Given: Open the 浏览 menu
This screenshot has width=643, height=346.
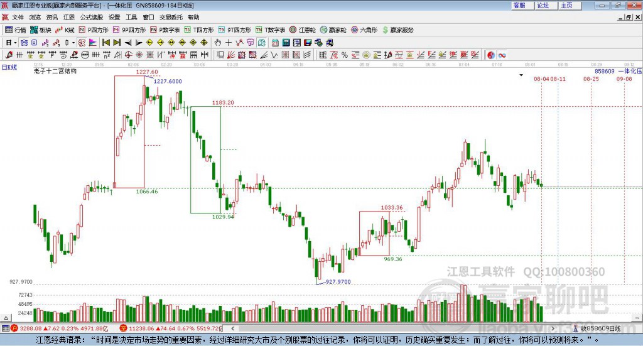Looking at the screenshot, I should (35, 17).
